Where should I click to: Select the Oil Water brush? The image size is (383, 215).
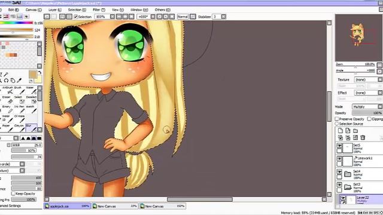click(x=20, y=119)
